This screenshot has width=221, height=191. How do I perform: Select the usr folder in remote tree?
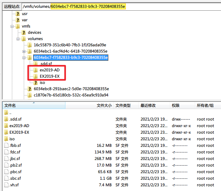25,14
